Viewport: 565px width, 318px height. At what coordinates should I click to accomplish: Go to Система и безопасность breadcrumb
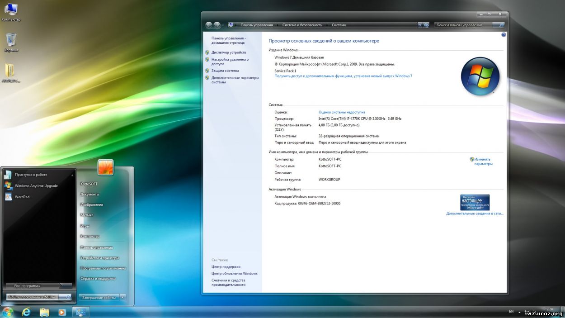302,25
